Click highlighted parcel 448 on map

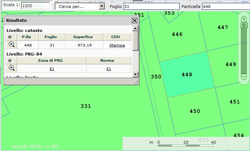(x=187, y=74)
